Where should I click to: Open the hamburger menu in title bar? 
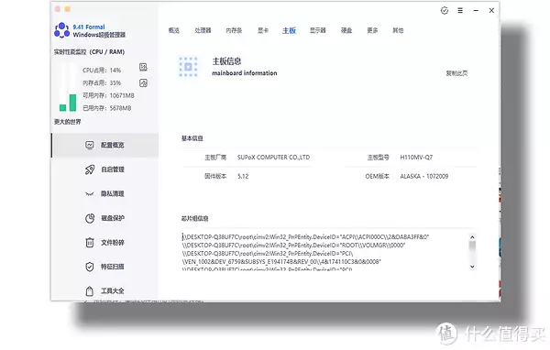(x=460, y=10)
